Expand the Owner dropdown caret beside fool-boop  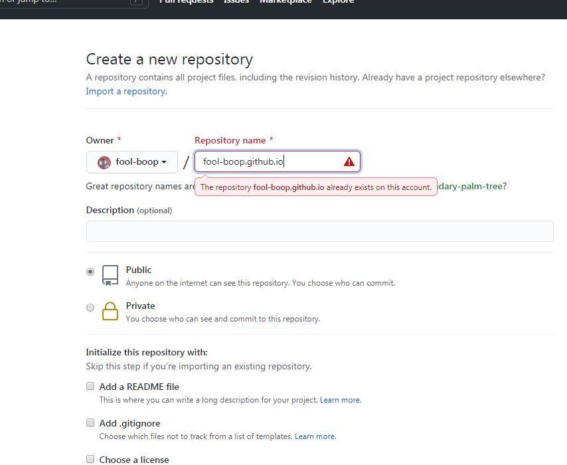click(x=164, y=162)
